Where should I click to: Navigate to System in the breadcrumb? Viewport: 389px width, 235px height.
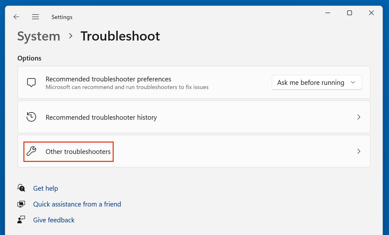tap(39, 36)
